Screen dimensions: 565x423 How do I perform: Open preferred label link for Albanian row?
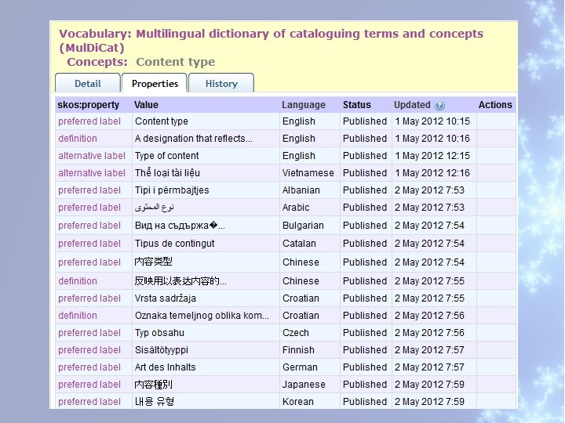coord(89,190)
